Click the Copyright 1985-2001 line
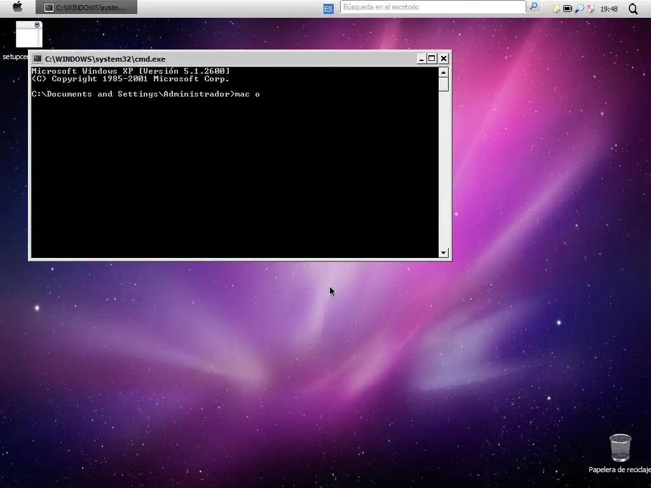Image resolution: width=651 pixels, height=488 pixels. (130, 79)
